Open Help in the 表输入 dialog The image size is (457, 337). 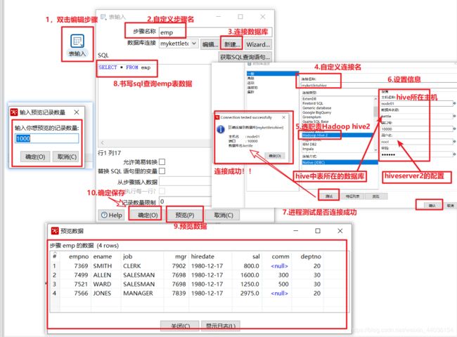pyautogui.click(x=111, y=215)
